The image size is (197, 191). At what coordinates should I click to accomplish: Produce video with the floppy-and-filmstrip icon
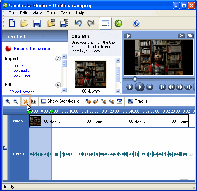(x=64, y=23)
